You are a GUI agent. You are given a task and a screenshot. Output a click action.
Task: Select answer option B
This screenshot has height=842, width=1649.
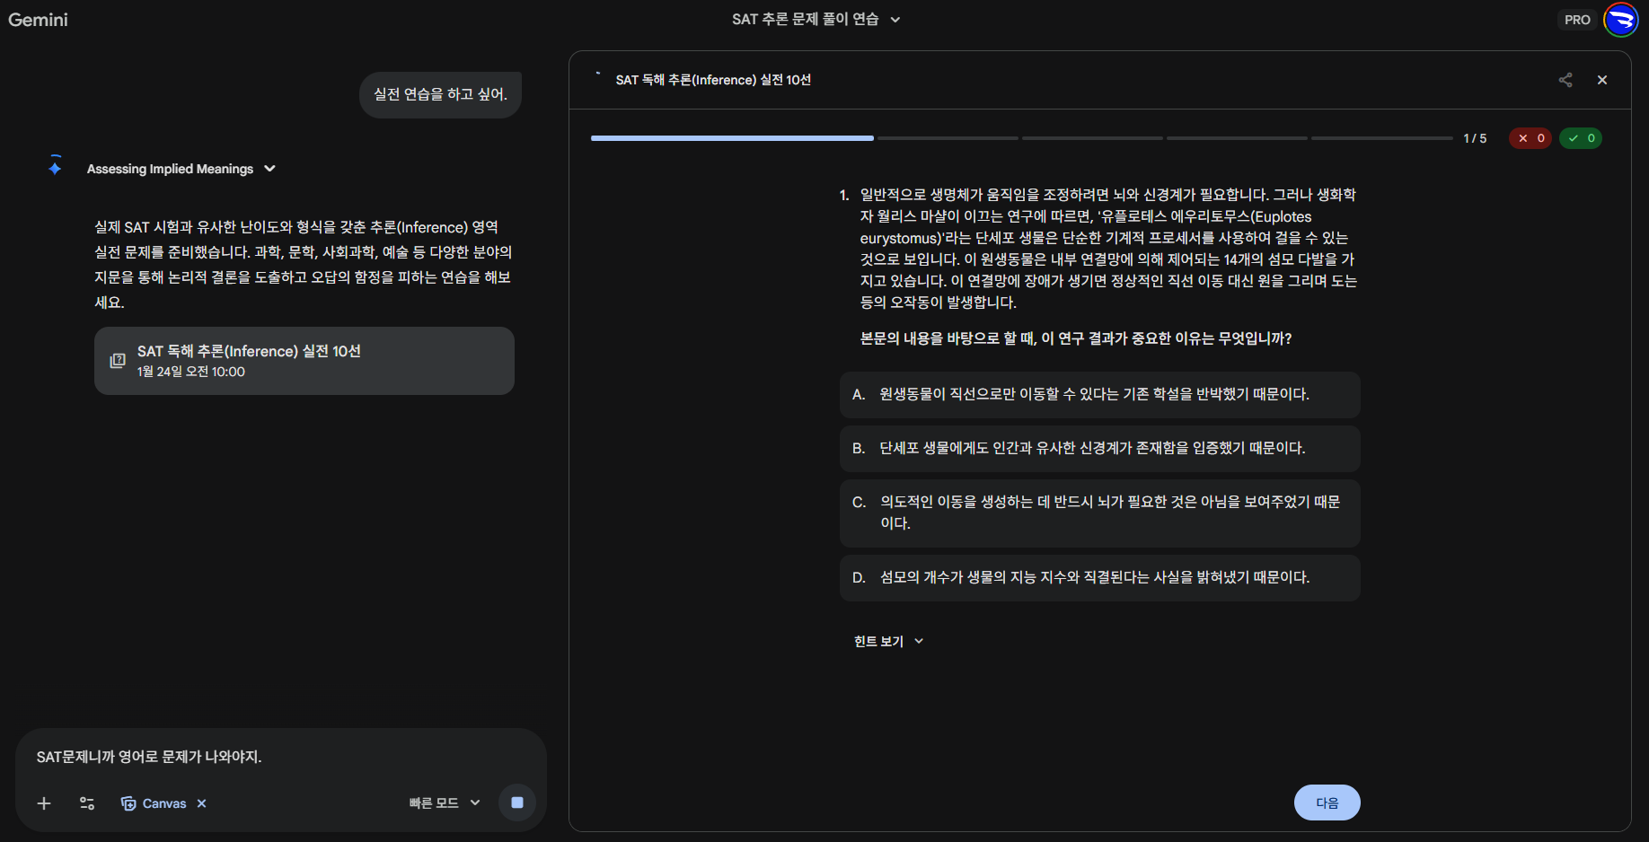(1098, 449)
